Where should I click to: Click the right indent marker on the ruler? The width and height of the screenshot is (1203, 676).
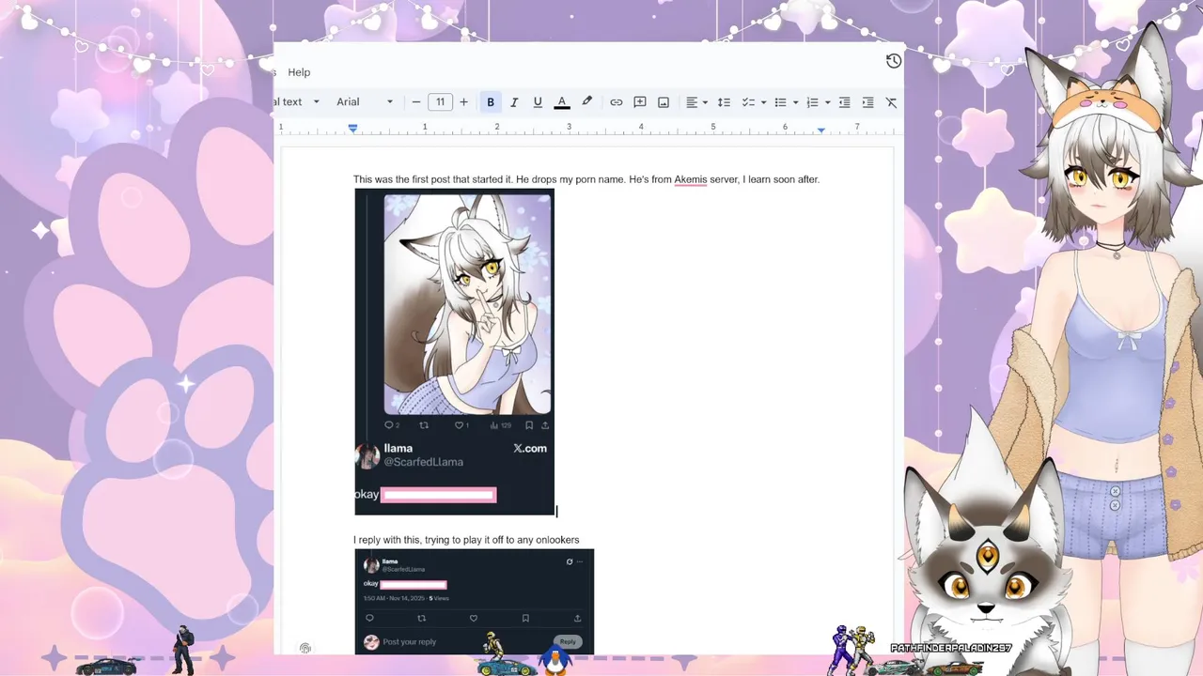[820, 130]
